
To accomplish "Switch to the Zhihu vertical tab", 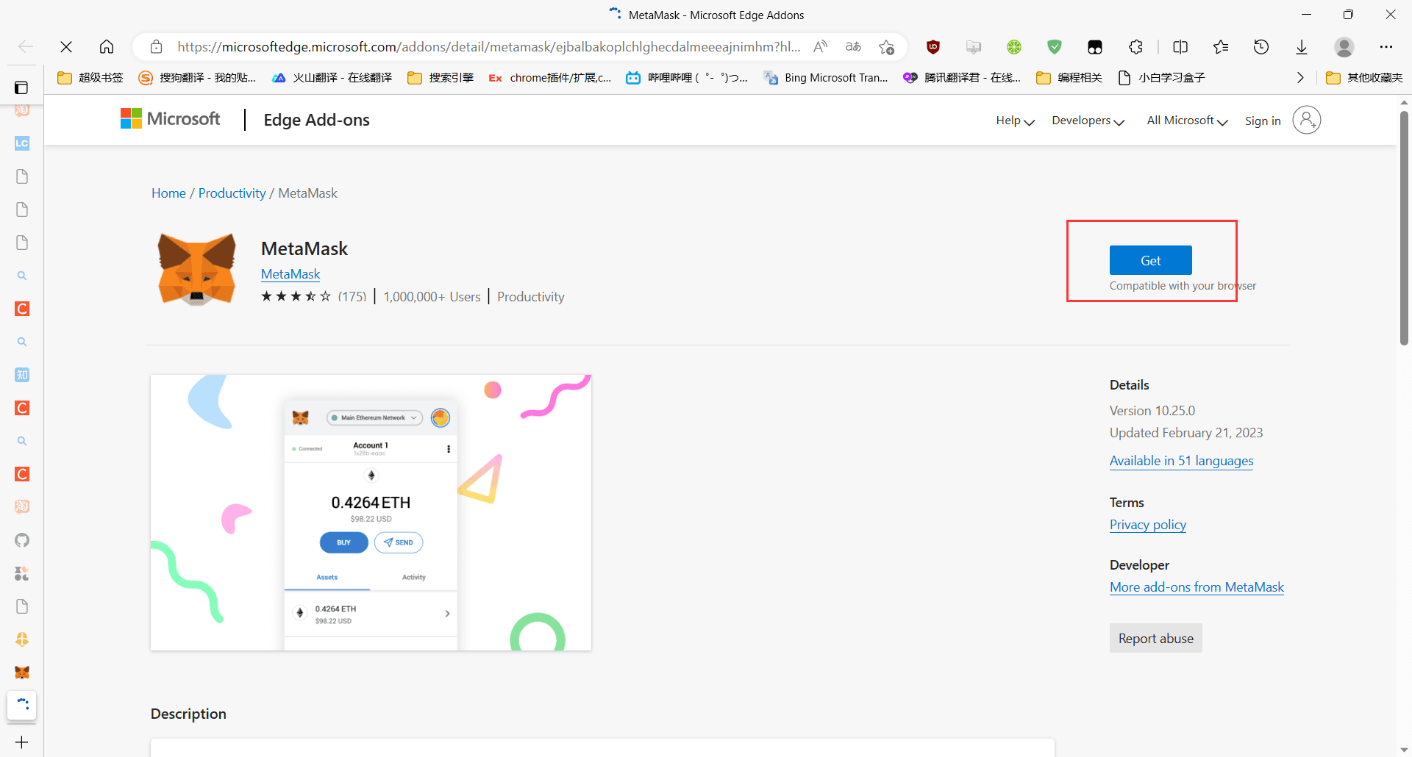I will (22, 375).
